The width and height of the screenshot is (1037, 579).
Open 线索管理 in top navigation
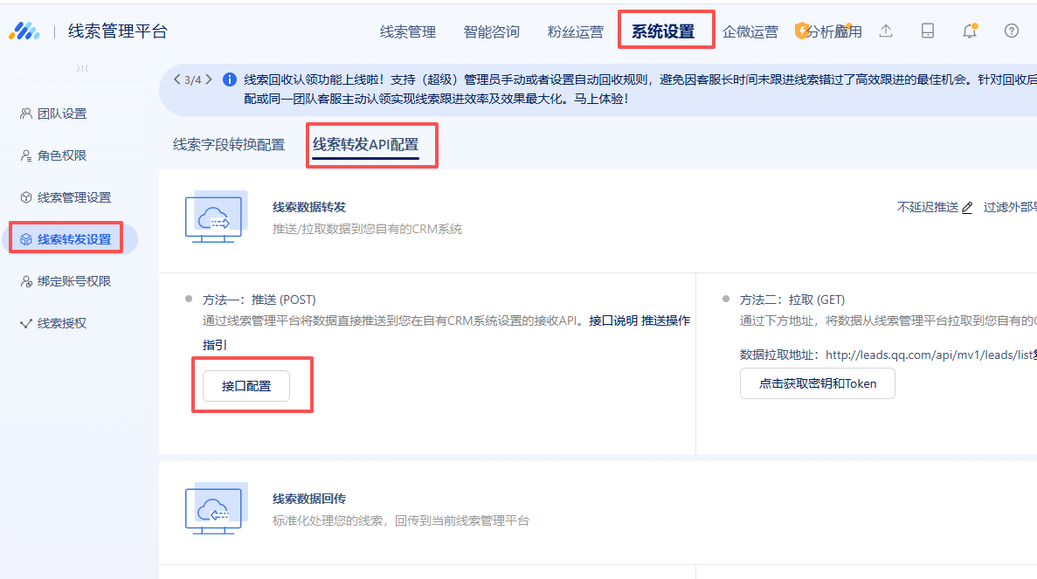pyautogui.click(x=408, y=32)
